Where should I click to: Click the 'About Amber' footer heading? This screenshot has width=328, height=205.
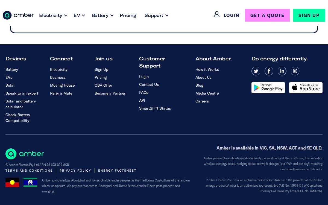tap(213, 59)
